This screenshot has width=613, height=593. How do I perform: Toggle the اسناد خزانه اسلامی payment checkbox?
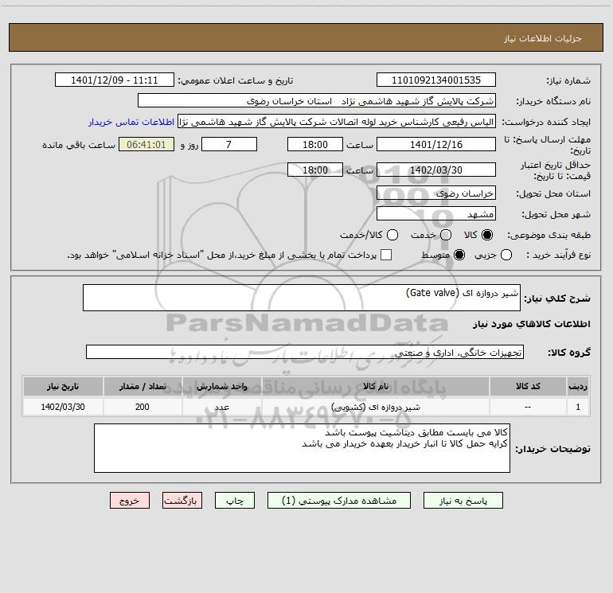click(386, 255)
